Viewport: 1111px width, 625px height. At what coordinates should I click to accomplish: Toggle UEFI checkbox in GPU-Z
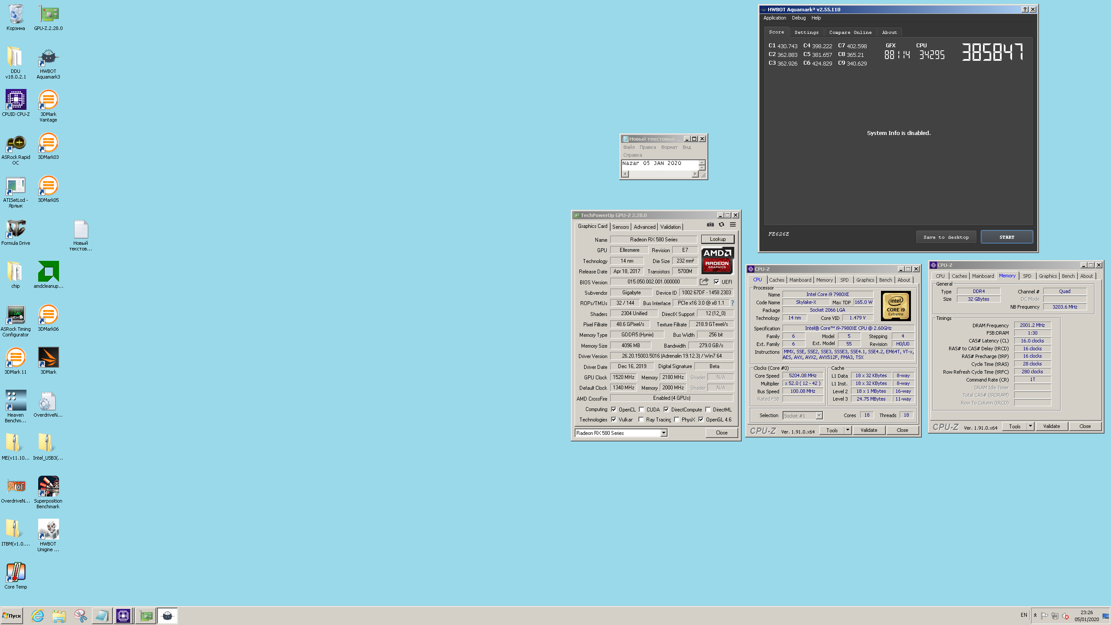[716, 282]
